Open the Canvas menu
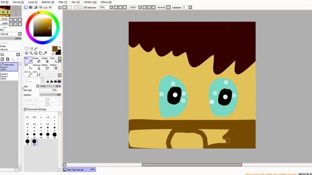 (x=18, y=2)
